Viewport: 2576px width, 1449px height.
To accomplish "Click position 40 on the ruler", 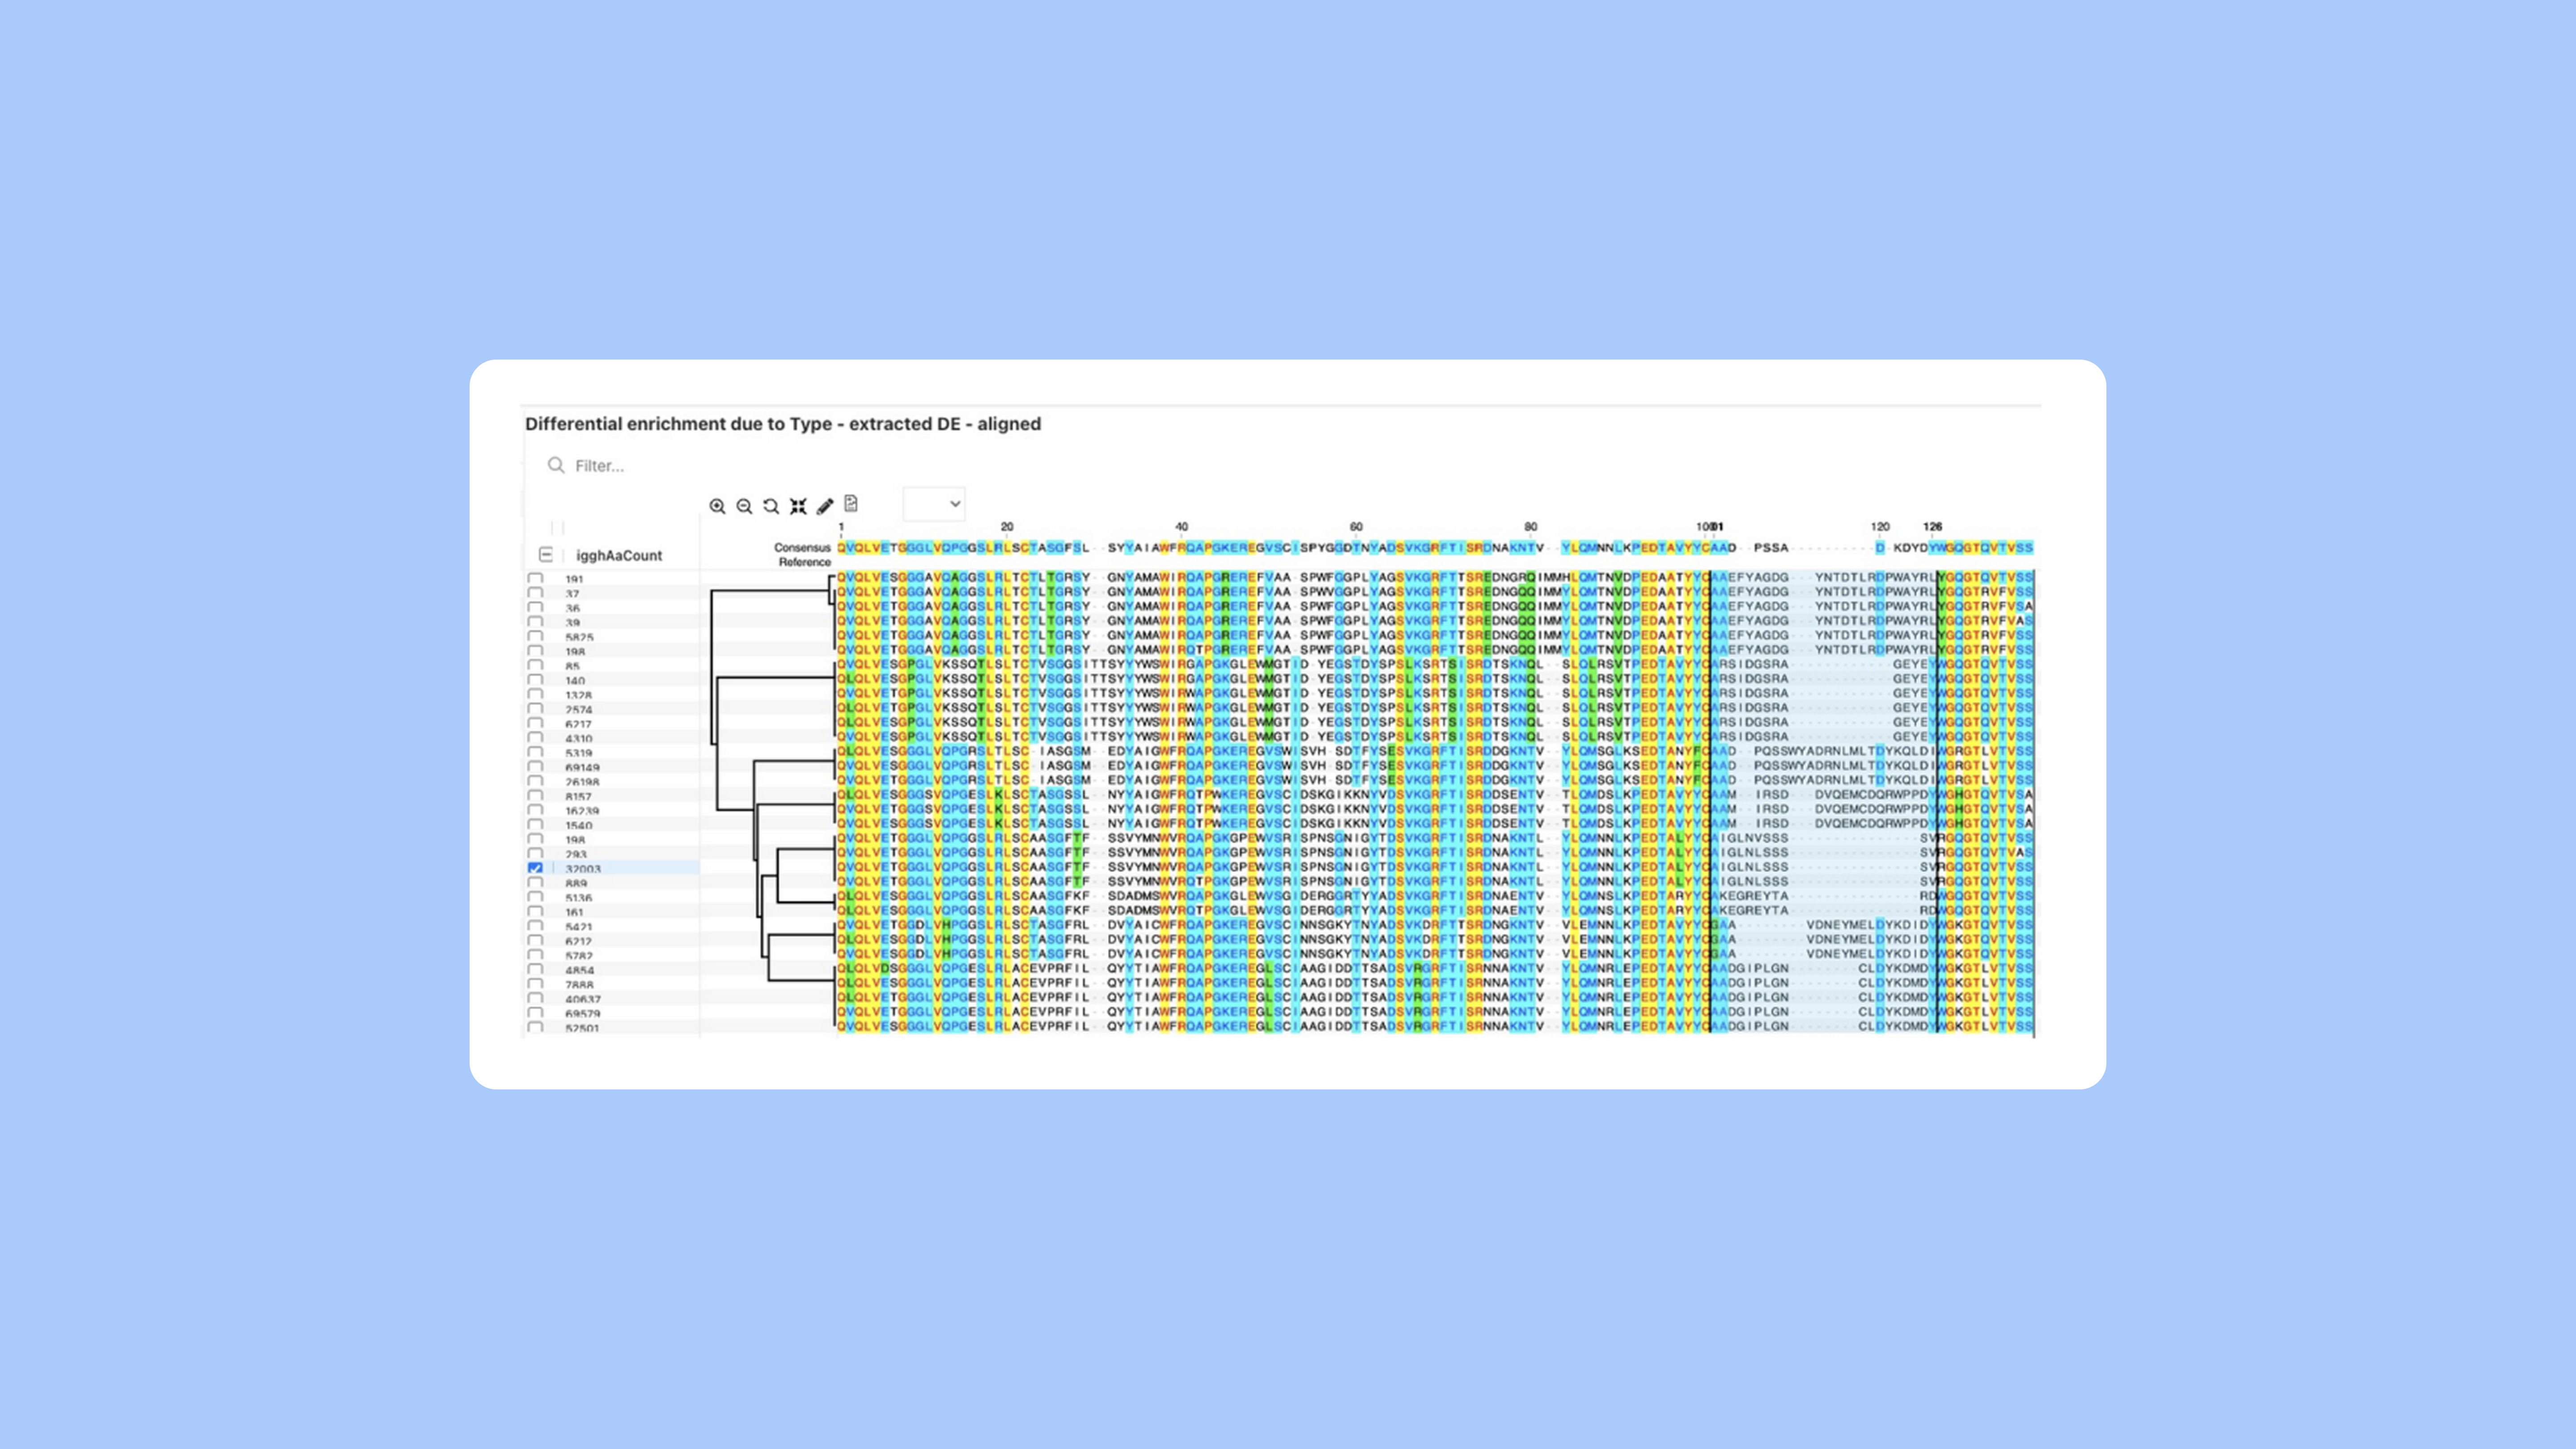I will 1181,526.
